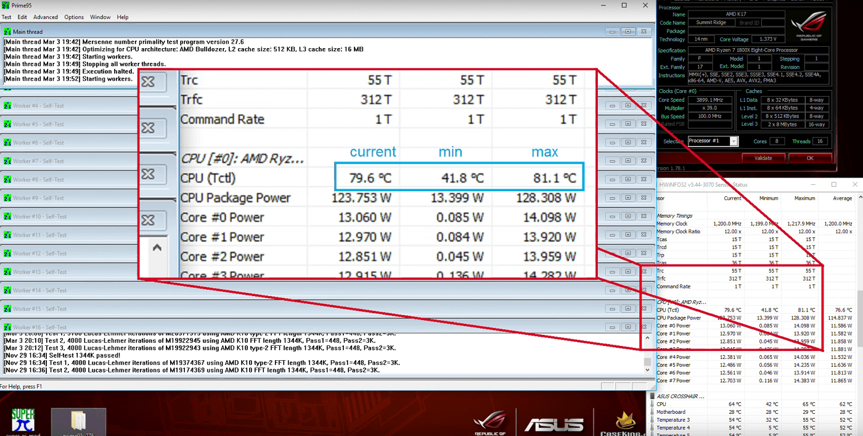Click the Validate button in CPU-Z

[763, 158]
